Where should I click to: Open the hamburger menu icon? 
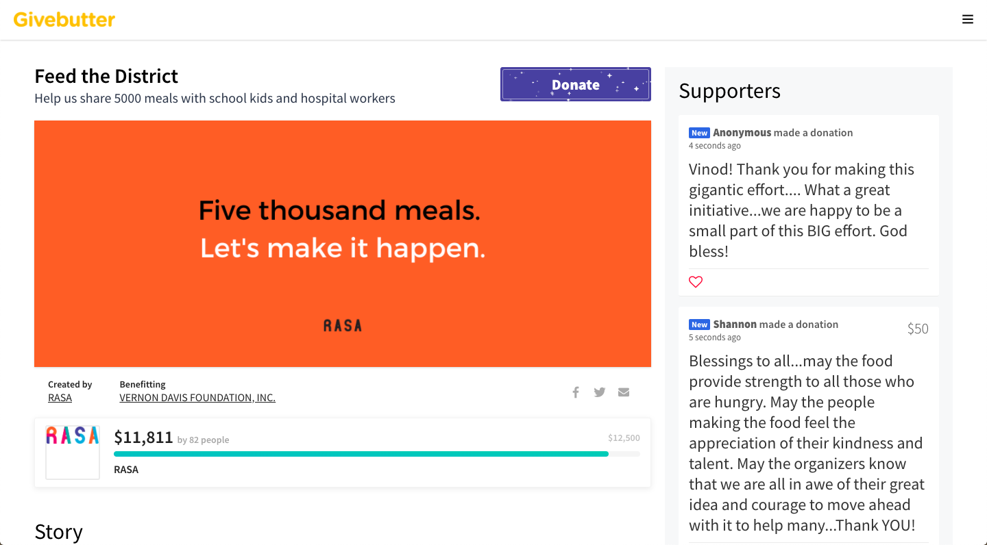tap(968, 19)
